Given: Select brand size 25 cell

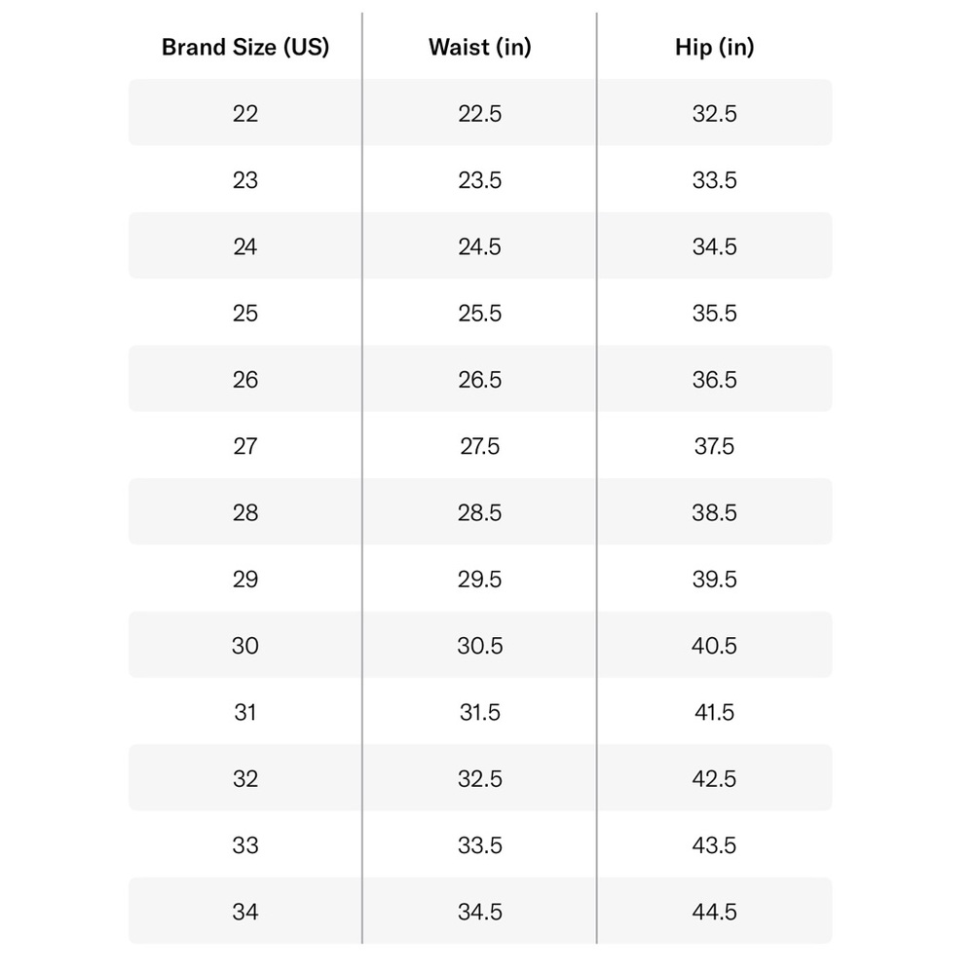Looking at the screenshot, I should pyautogui.click(x=245, y=313).
